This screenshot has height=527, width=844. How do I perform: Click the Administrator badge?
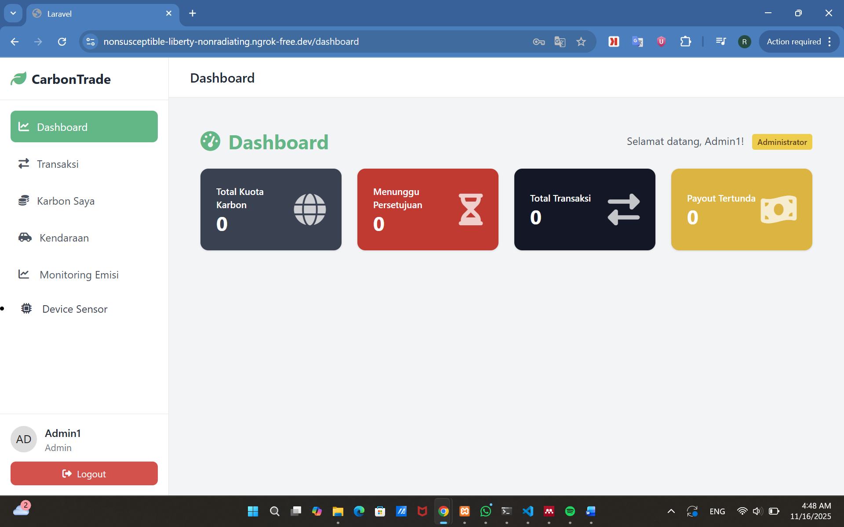point(782,142)
